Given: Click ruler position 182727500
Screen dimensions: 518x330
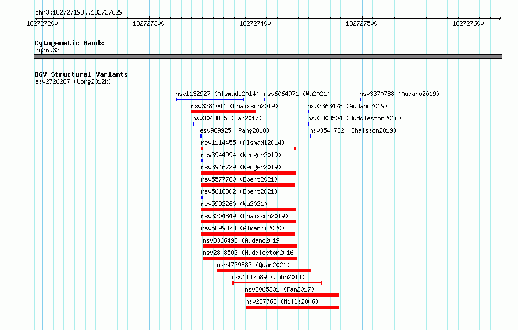Looking at the screenshot, I should click(361, 23).
